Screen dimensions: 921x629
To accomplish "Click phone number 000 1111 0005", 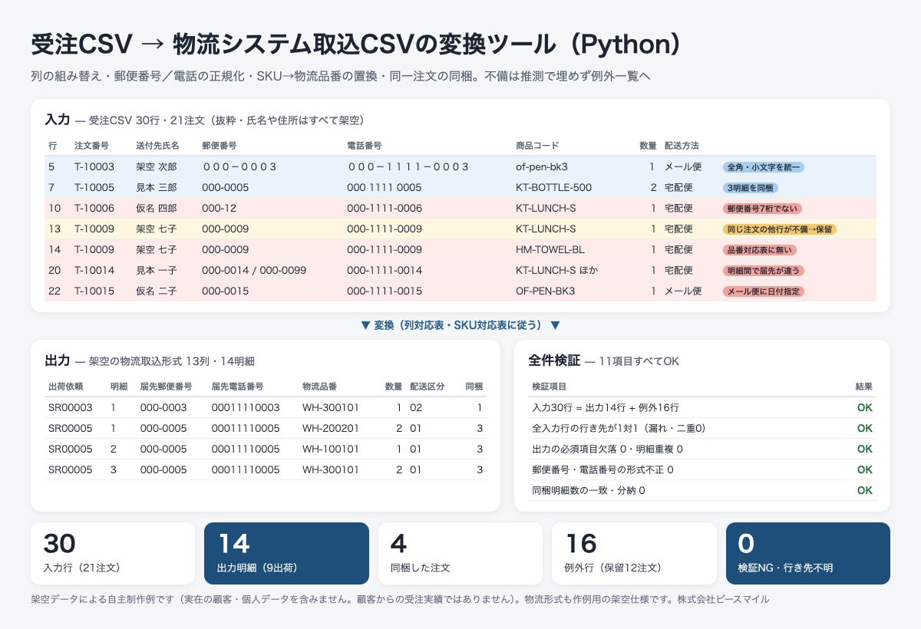I will click(384, 187).
